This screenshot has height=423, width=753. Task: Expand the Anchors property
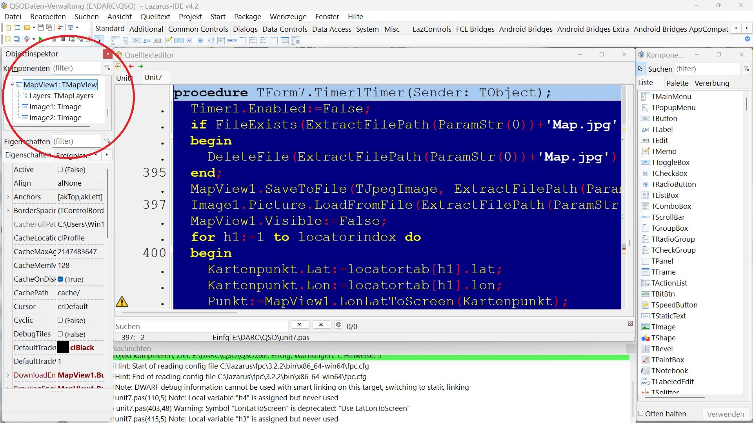tap(8, 197)
